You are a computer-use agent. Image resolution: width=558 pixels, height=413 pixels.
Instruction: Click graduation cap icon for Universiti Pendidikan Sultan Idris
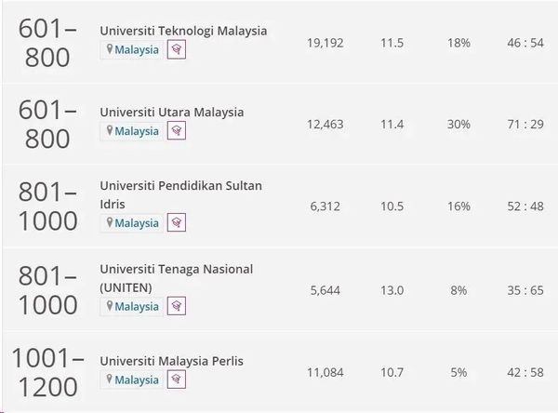point(176,222)
